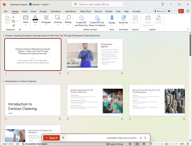Click the Search or ask Copilot box
The width and height of the screenshot is (192, 146).
98,4
